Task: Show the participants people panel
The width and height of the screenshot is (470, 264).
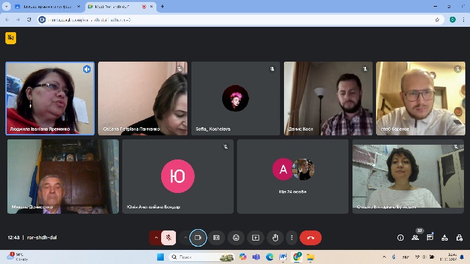Action: [x=415, y=238]
